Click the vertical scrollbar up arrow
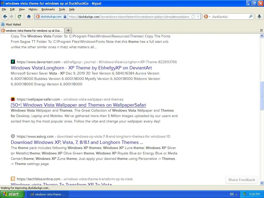Viewport: 264px width, 198px height. point(262,36)
